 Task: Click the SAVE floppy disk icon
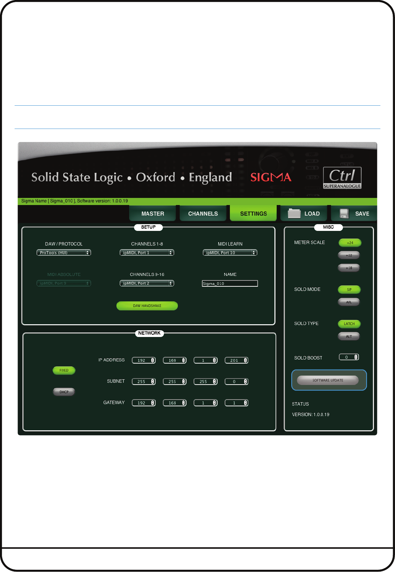pyautogui.click(x=344, y=213)
